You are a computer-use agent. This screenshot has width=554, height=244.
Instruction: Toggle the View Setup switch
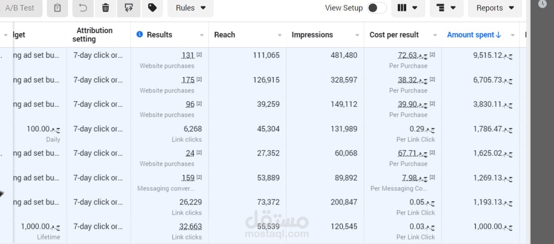(x=377, y=8)
